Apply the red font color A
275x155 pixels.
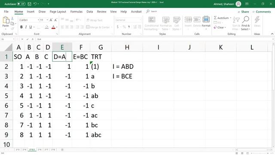[x=53, y=27]
